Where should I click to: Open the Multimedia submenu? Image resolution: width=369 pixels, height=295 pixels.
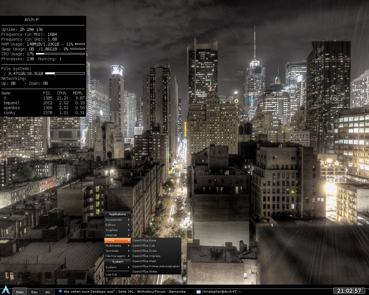pyautogui.click(x=117, y=246)
